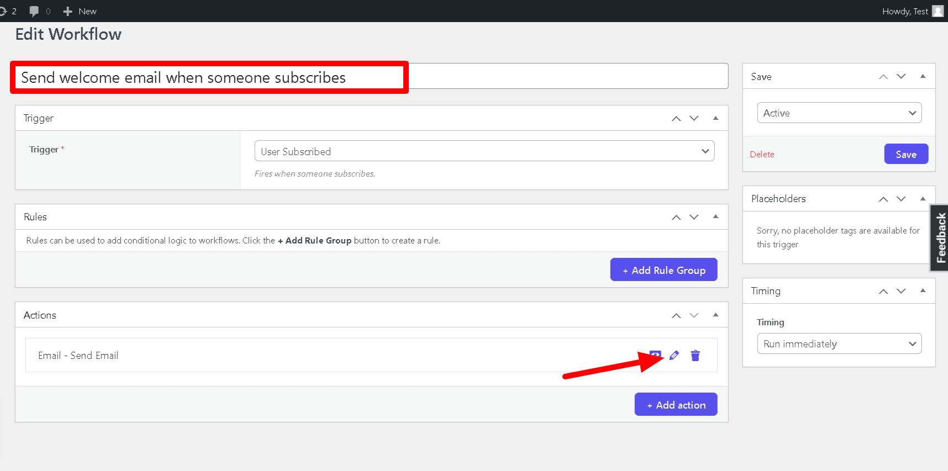
Task: Collapse the Timing panel
Action: coord(923,290)
